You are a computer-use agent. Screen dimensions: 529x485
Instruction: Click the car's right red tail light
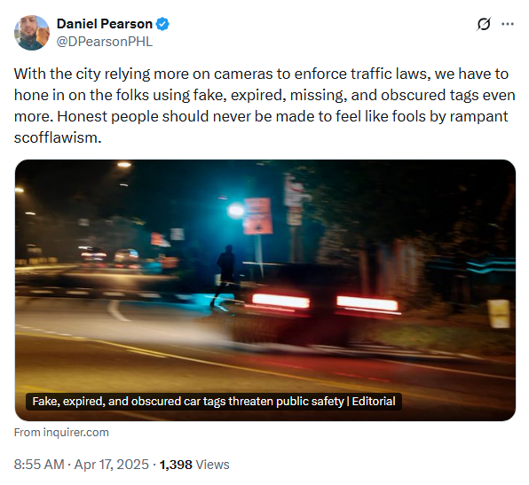click(x=367, y=303)
